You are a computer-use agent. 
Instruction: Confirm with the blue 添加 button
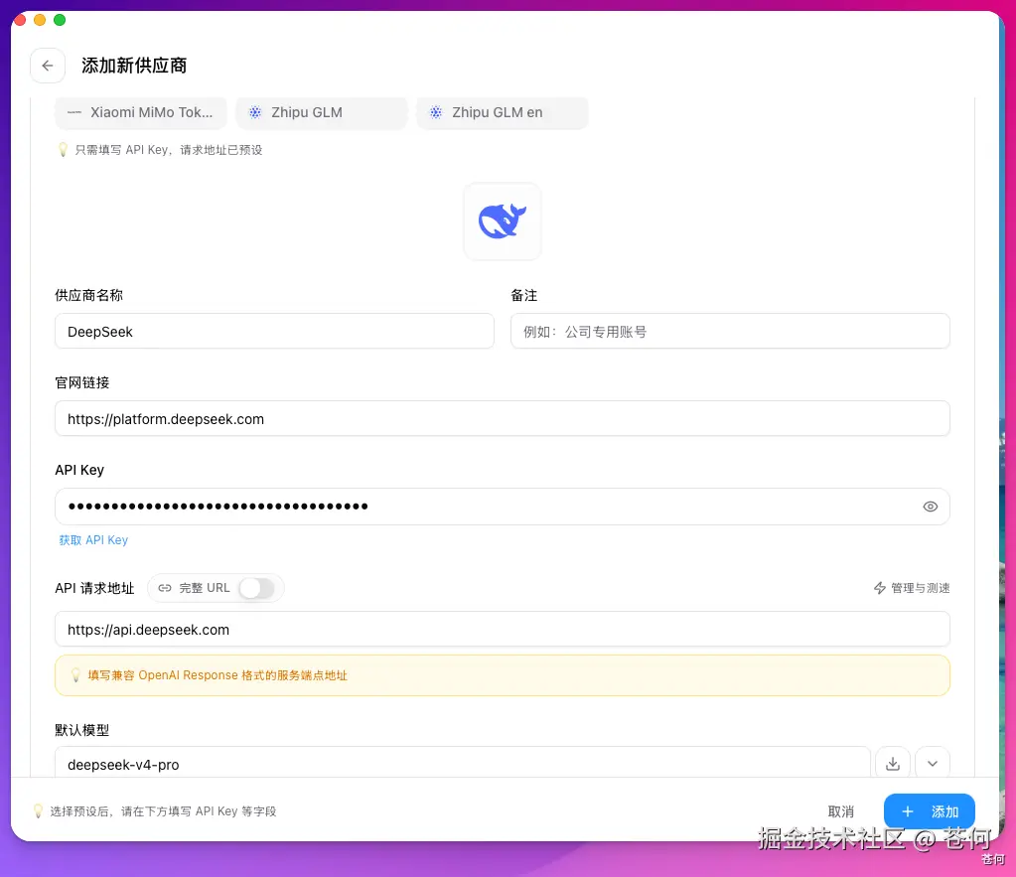click(x=930, y=811)
